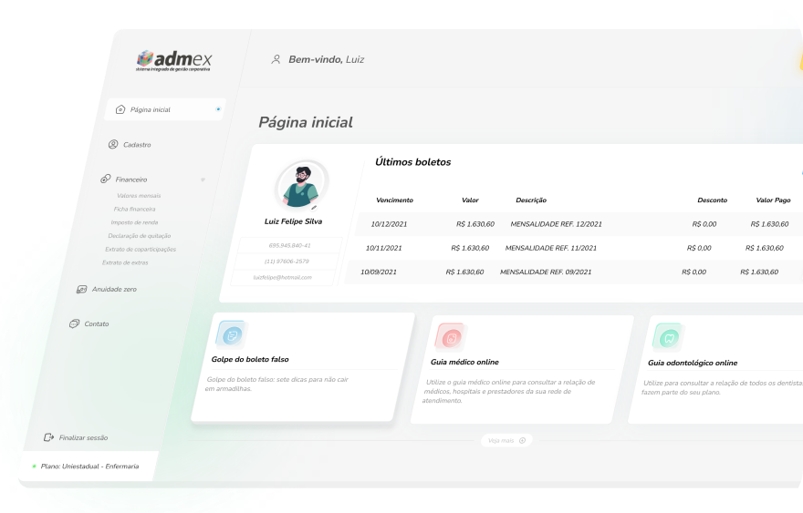Screen dimensions: 803x513
Task: Click Luiz Felipe Silva profile avatar
Action: tap(300, 185)
